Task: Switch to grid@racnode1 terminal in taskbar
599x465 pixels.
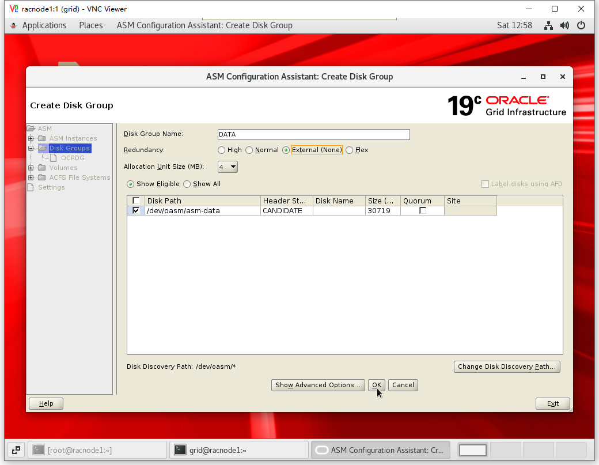Action: pos(239,450)
